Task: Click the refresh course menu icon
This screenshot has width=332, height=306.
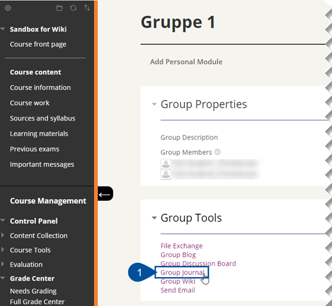Action: click(x=73, y=8)
